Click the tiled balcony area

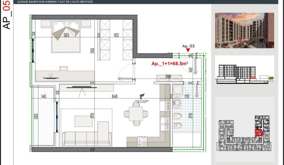43,116
